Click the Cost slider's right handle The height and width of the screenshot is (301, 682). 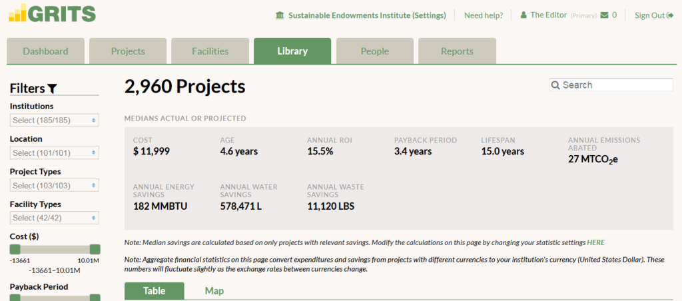click(95, 249)
